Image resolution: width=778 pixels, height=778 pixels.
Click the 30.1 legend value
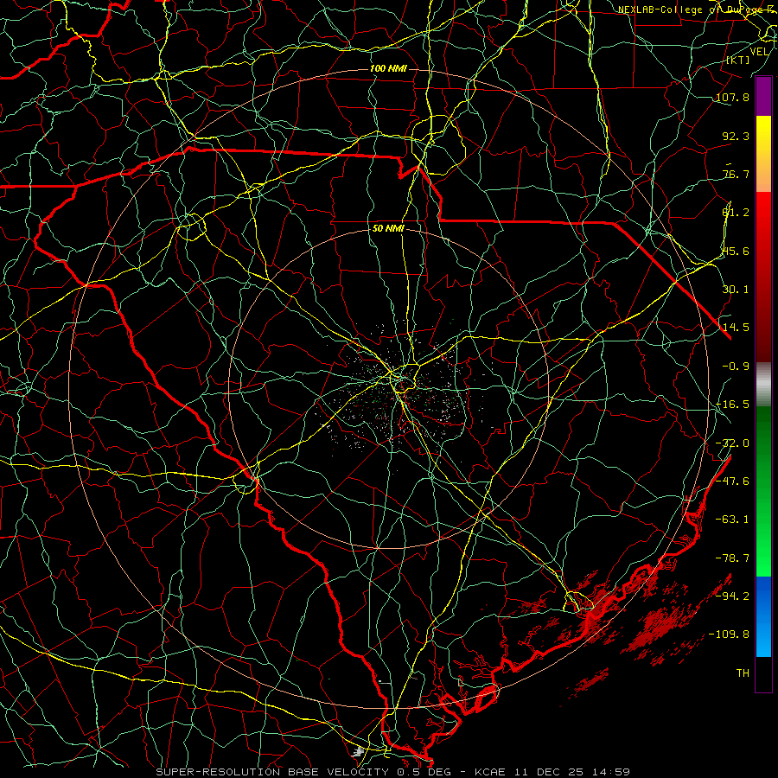(x=736, y=290)
